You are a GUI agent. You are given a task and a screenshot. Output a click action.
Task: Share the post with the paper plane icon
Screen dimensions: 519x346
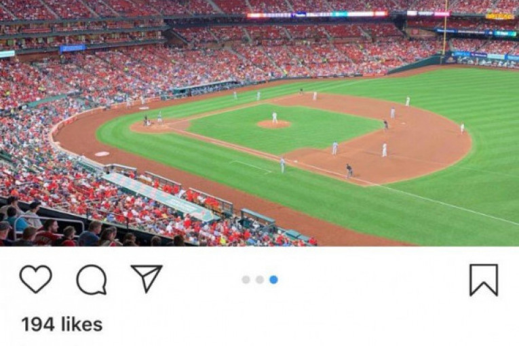pyautogui.click(x=147, y=278)
